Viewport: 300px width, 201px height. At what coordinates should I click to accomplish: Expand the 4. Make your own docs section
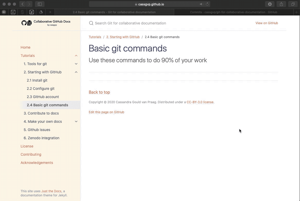pos(76,121)
